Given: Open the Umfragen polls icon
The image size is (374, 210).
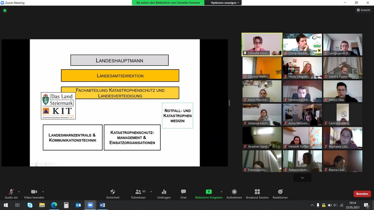Looking at the screenshot, I should pyautogui.click(x=164, y=192).
